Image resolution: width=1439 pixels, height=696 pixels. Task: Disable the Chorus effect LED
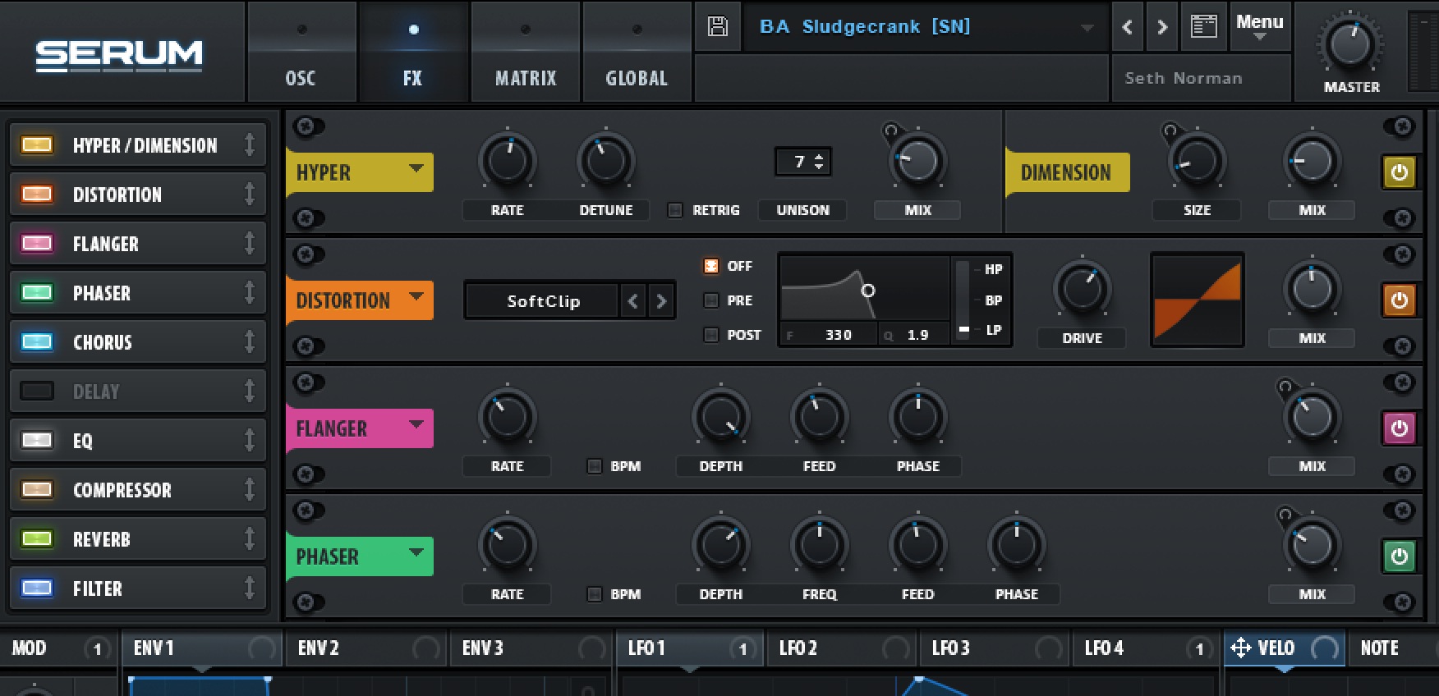pyautogui.click(x=37, y=342)
